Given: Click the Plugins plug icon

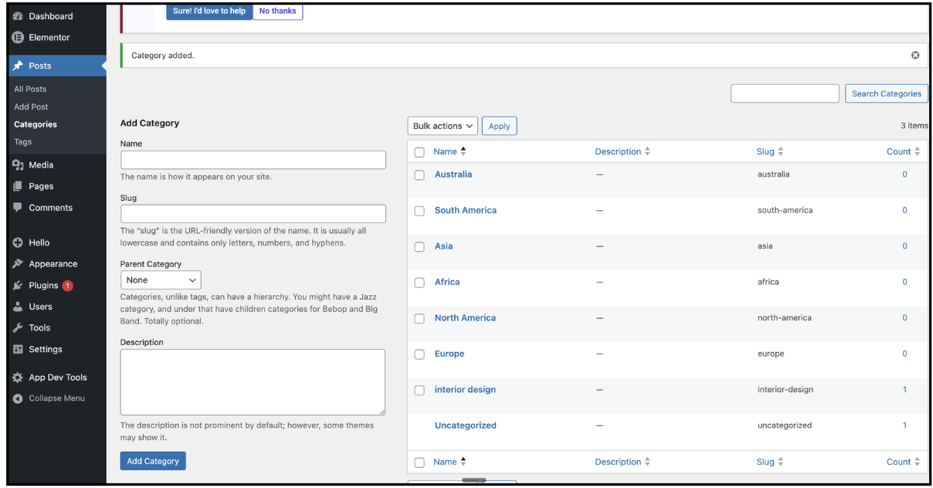Looking at the screenshot, I should (18, 286).
